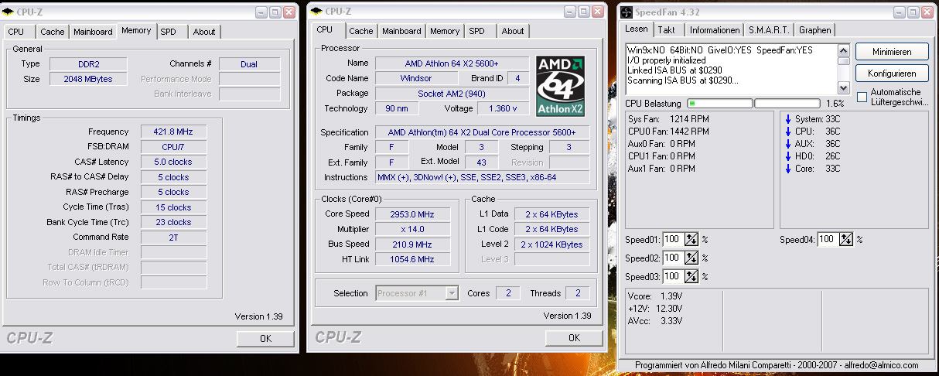This screenshot has height=376, width=939.
Task: Open the Informationen tab in SpeedFan
Action: (x=715, y=30)
